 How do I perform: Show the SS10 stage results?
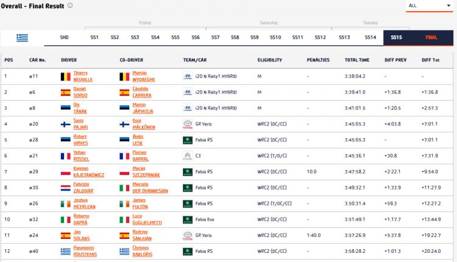[275, 37]
